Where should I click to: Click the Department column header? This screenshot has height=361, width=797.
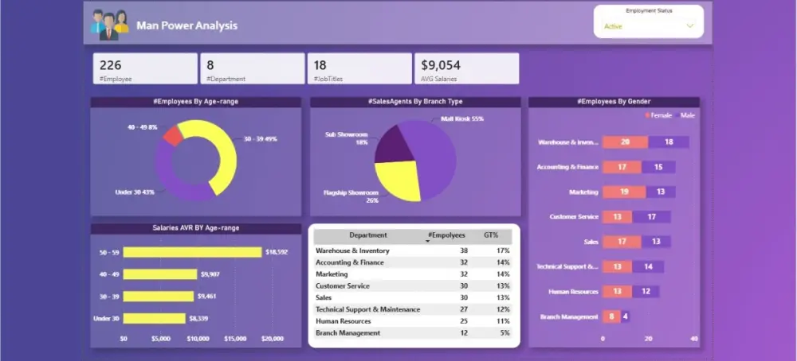pos(368,235)
